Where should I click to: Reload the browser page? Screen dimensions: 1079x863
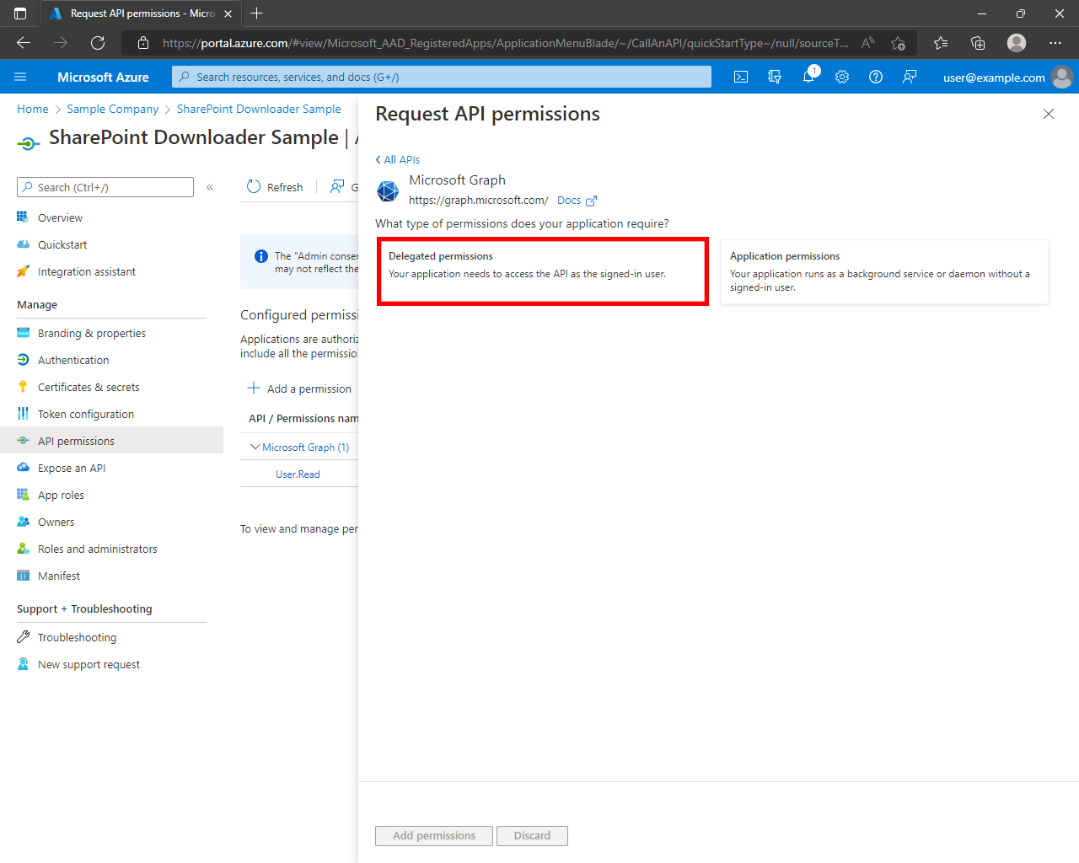98,43
